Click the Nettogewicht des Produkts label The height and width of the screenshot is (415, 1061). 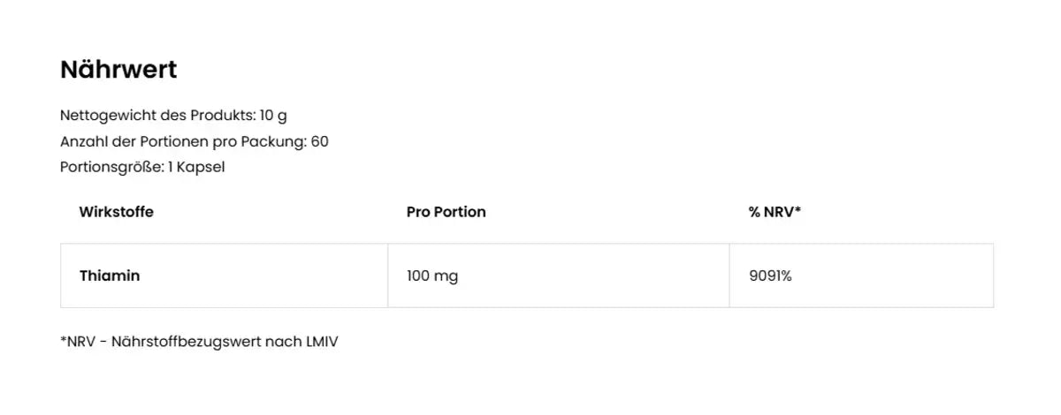(157, 116)
